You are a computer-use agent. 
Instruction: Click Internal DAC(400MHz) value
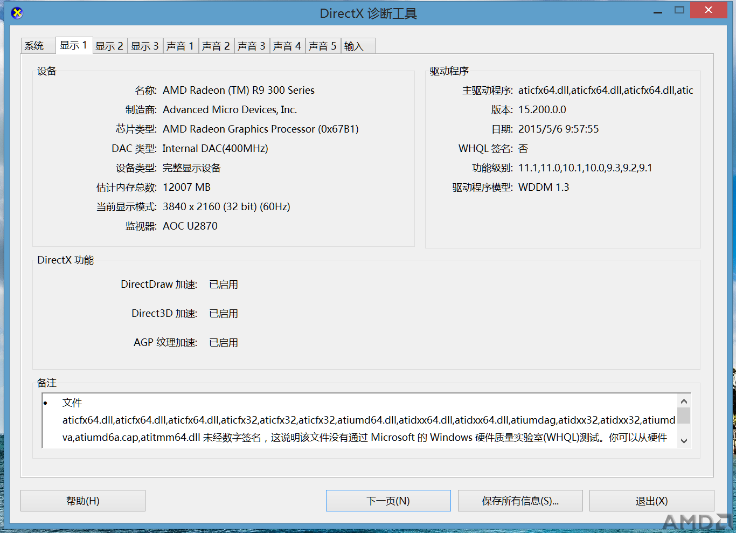point(216,149)
